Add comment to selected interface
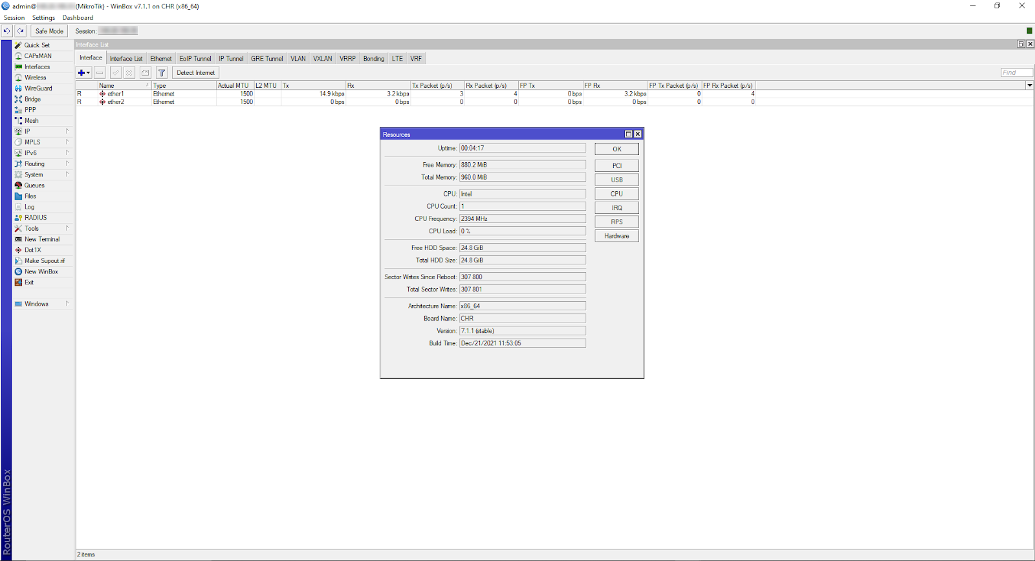Viewport: 1035px width, 561px height. (x=146, y=72)
